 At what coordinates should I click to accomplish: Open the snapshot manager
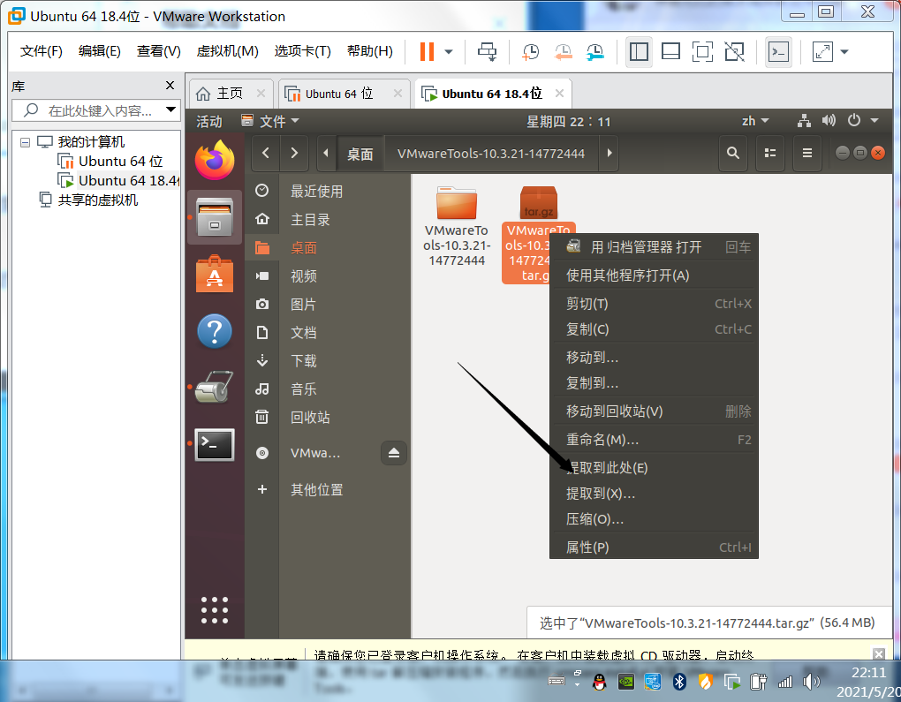595,52
